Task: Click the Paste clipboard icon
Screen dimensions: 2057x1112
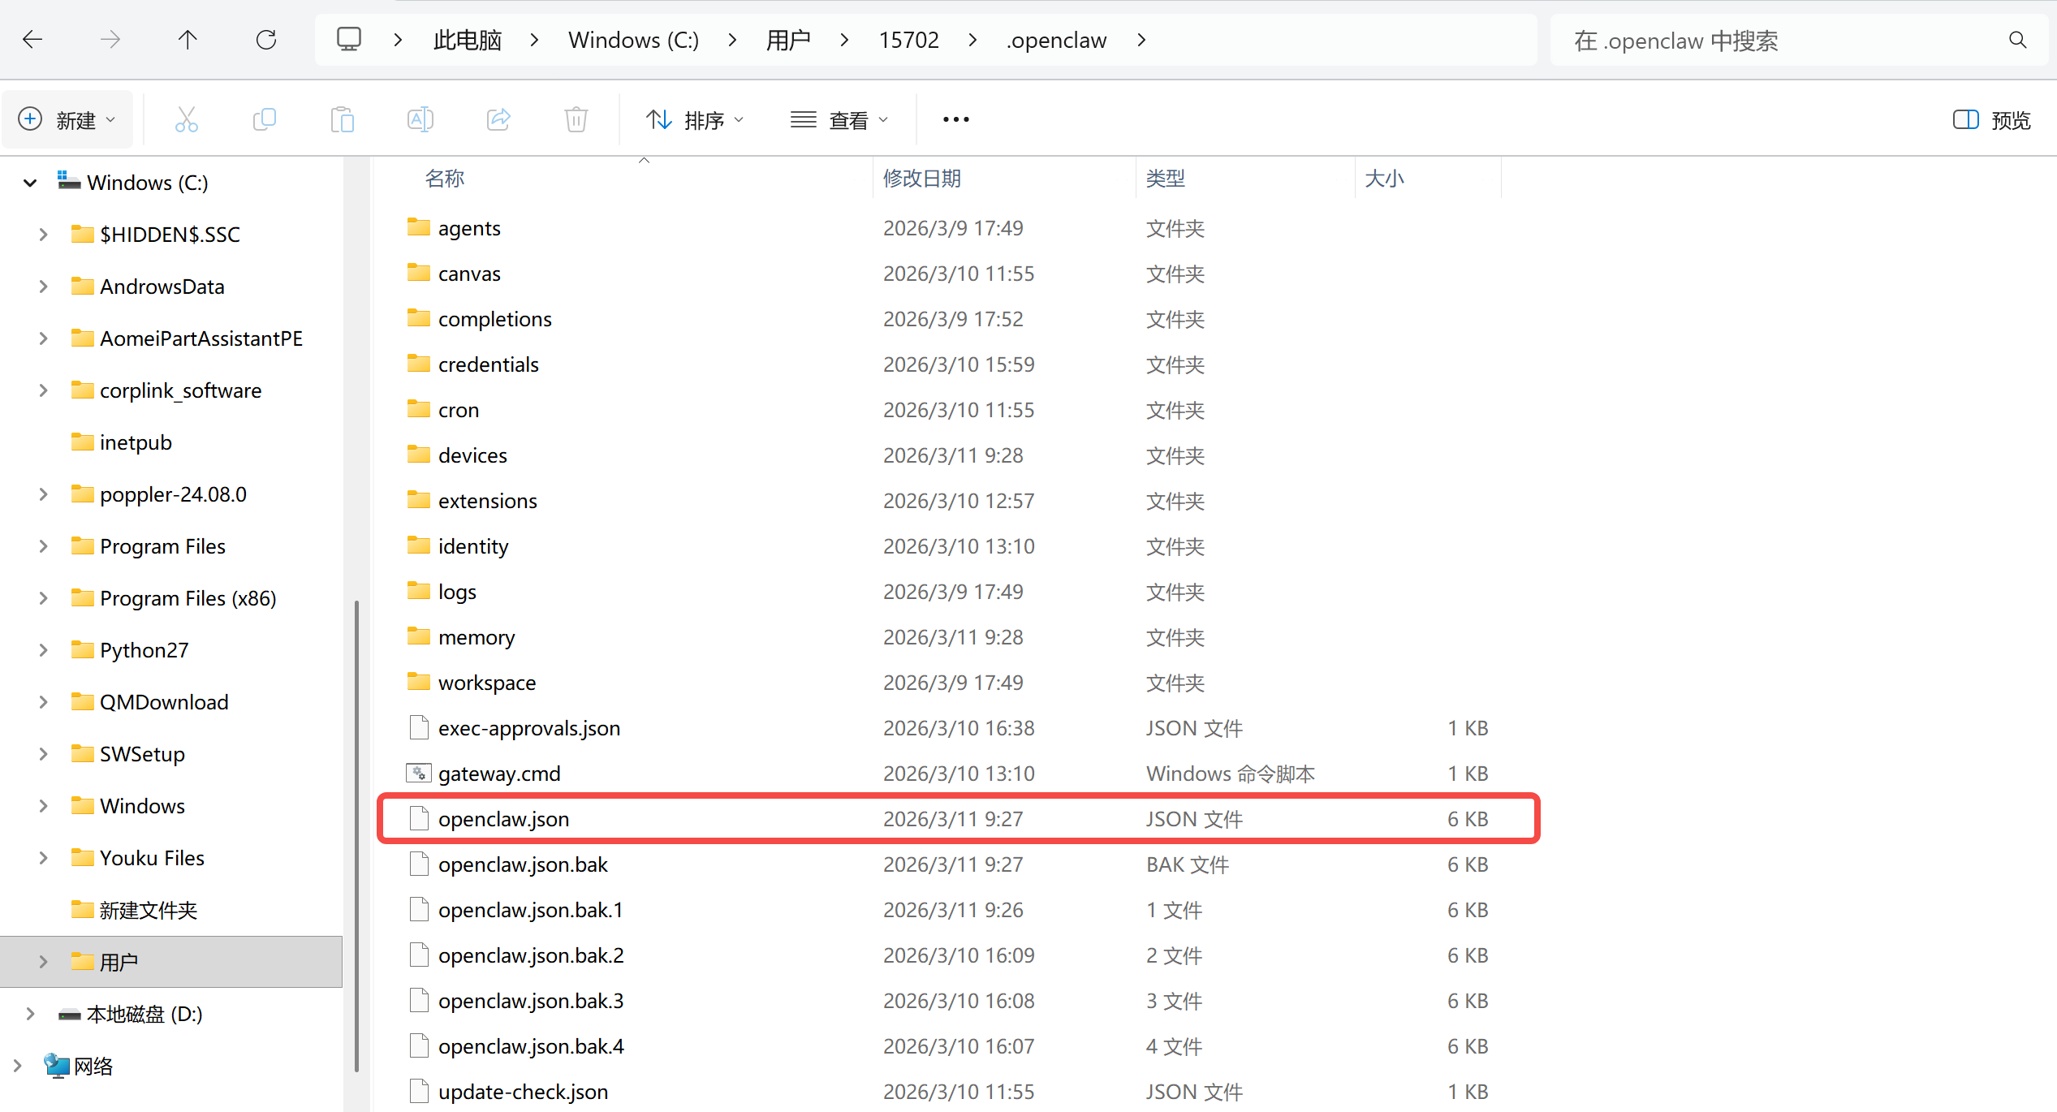Action: 343,120
